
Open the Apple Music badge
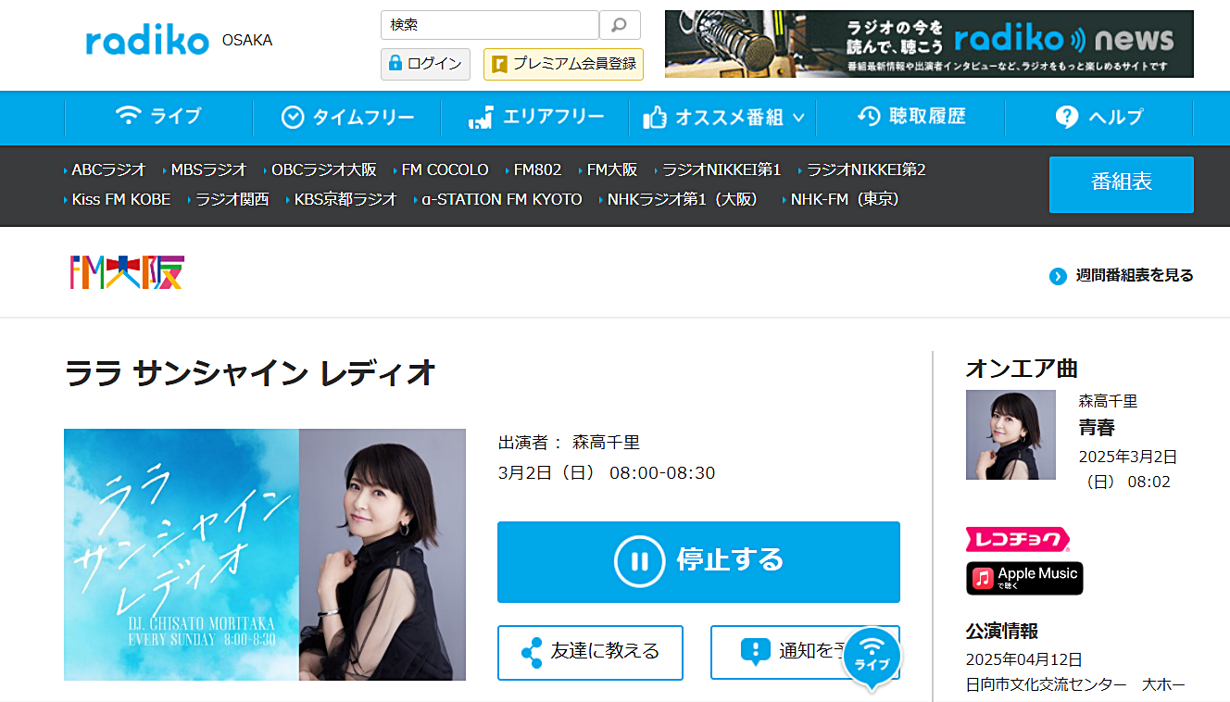tap(1024, 578)
